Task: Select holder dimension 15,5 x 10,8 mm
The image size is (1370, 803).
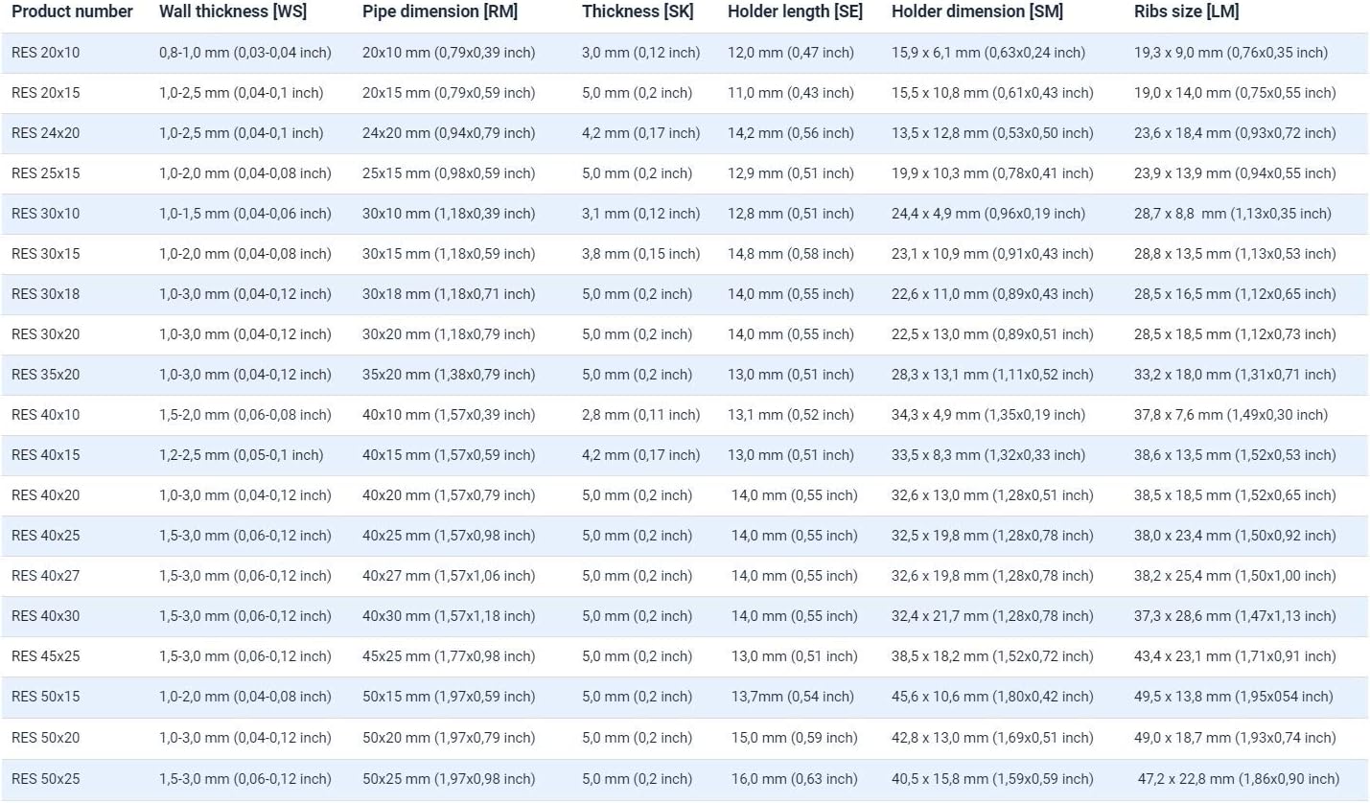Action: pos(992,93)
